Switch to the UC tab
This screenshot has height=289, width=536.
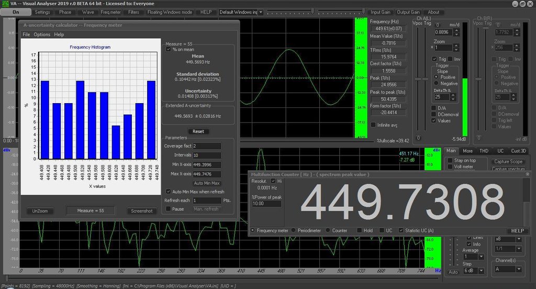[500, 151]
